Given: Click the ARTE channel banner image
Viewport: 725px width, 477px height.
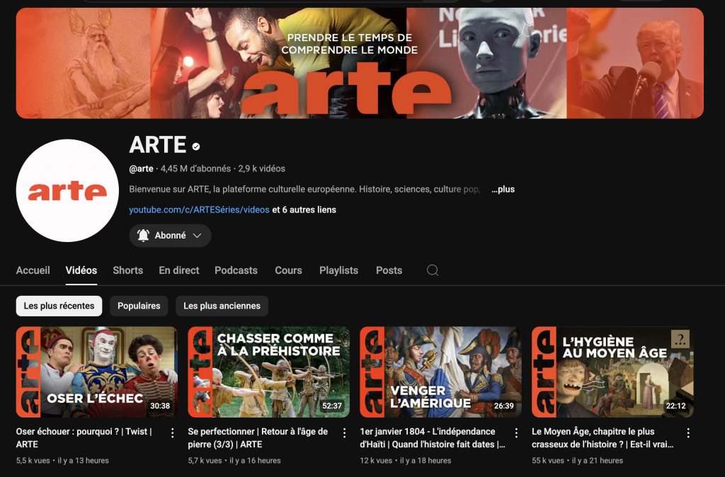Looking at the screenshot, I should click(360, 63).
